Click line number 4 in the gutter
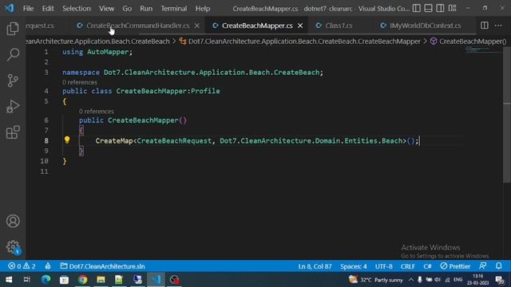Screen dimensions: 511x287 tap(46, 91)
